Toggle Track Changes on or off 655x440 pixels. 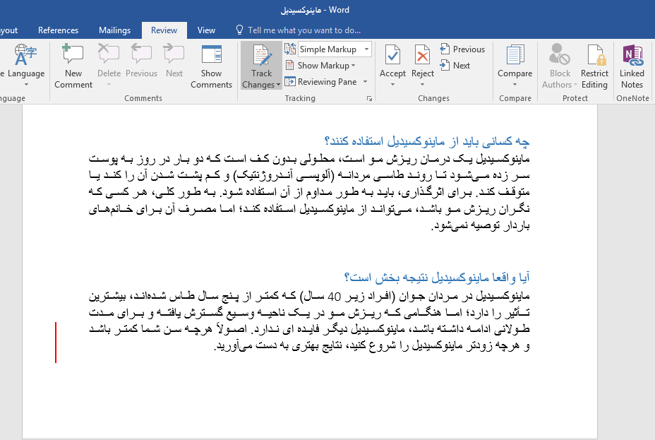[261, 61]
